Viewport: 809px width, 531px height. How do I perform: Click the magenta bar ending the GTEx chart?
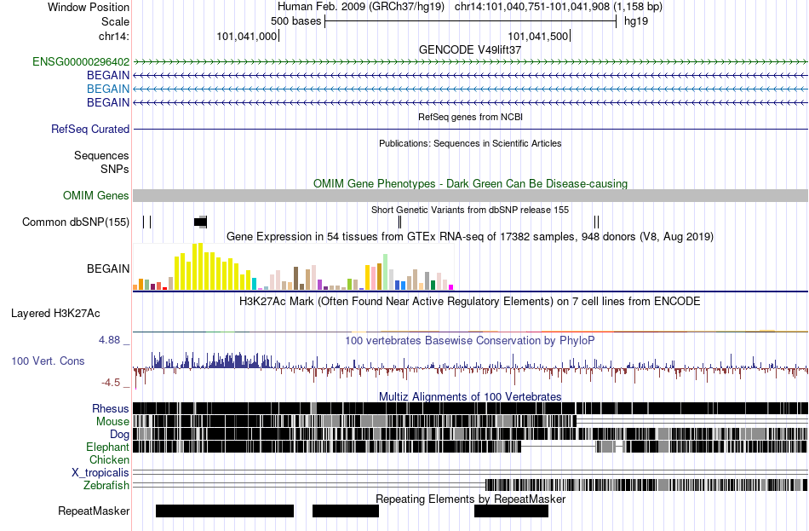451,287
